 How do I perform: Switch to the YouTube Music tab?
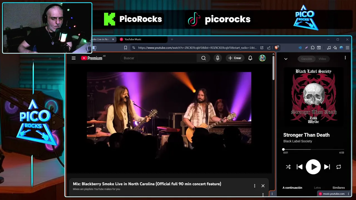click(x=142, y=39)
